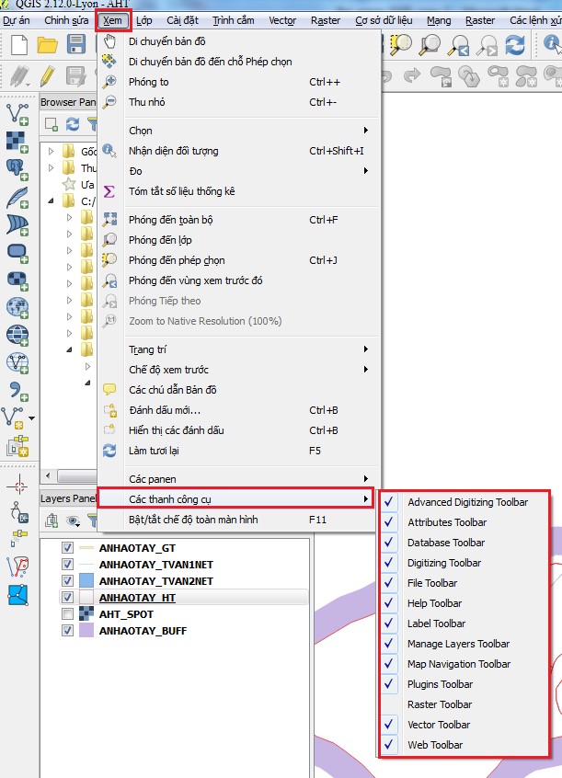Click the Add WMS layer globe icon
Screen dimensions: 562x778
pyautogui.click(x=17, y=308)
